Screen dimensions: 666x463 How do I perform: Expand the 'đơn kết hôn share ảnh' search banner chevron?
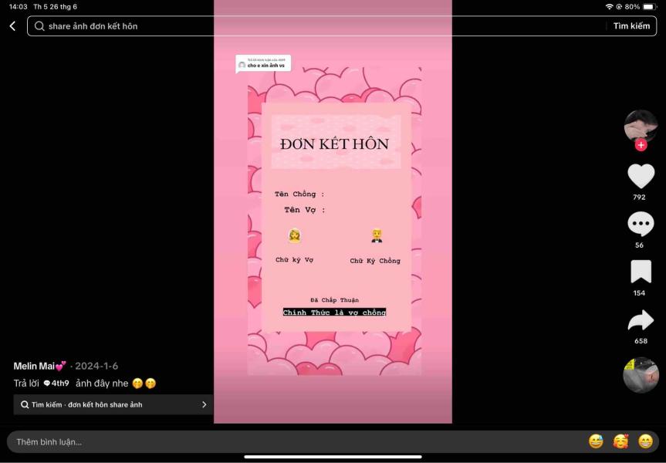[x=203, y=404]
